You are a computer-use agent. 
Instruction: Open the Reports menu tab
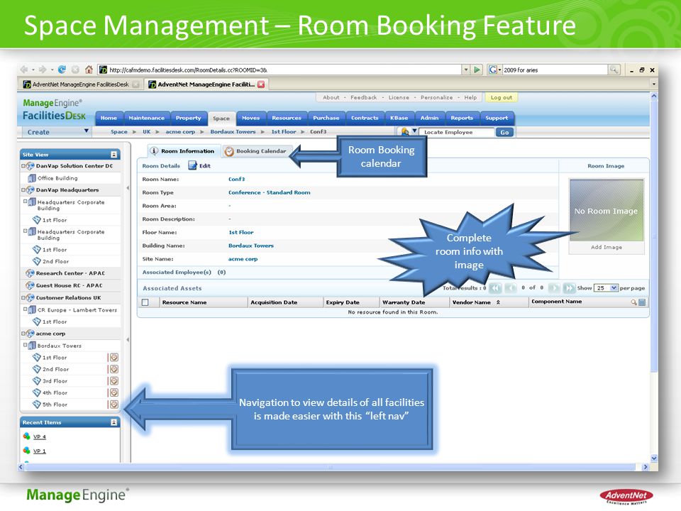(462, 118)
